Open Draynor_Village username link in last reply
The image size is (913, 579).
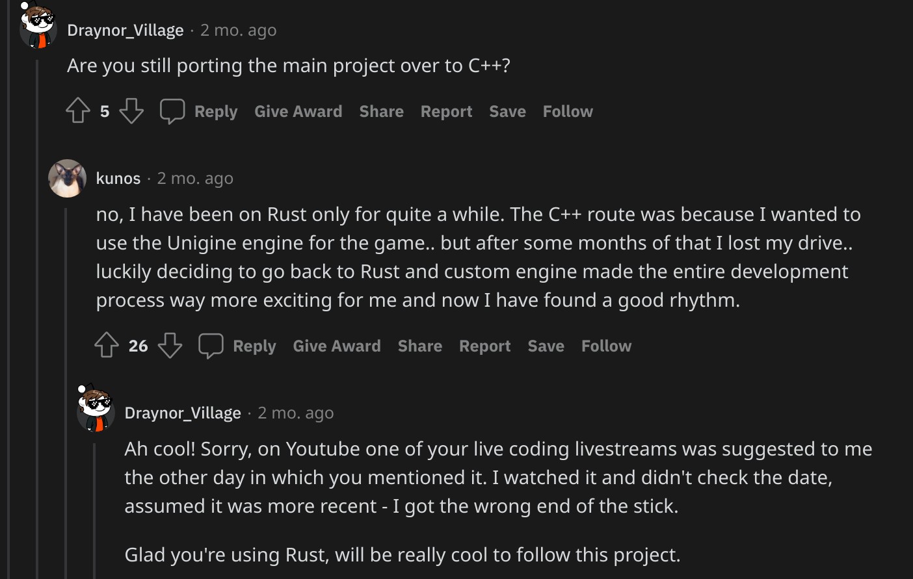[183, 413]
